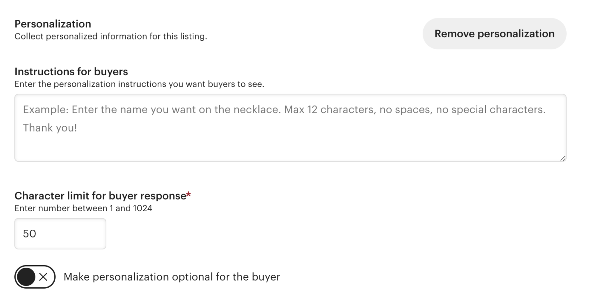This screenshot has height=302, width=598.
Task: Click the value 50 in the limit field
Action: 30,234
